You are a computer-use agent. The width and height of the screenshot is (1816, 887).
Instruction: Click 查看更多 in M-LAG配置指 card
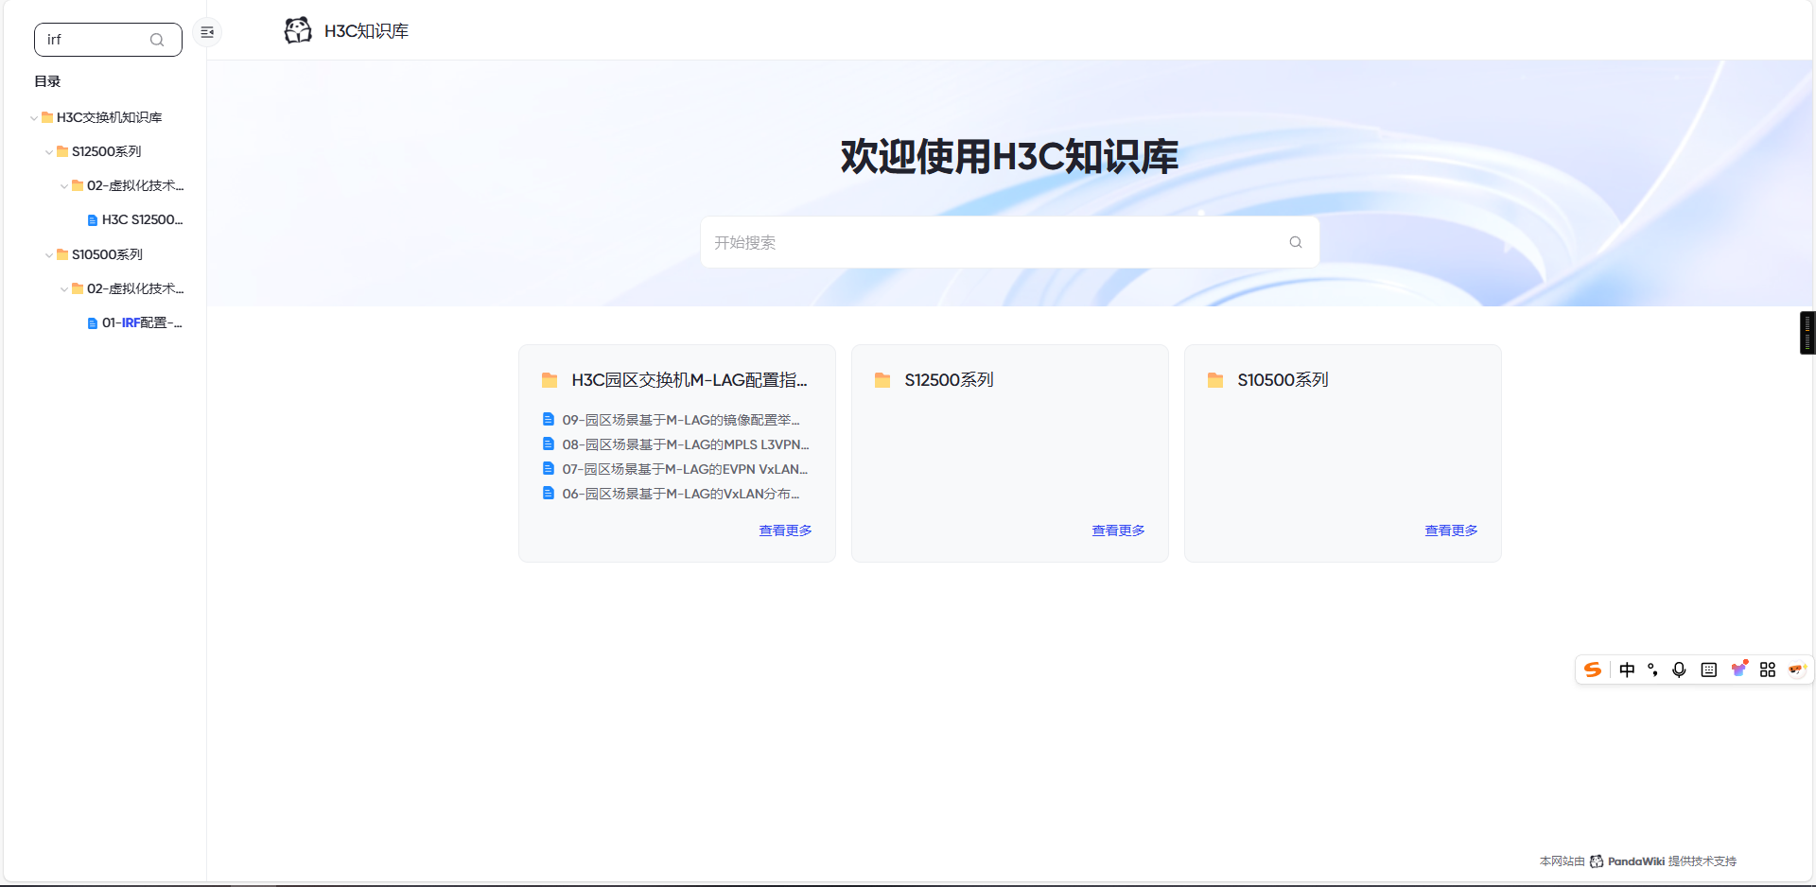[785, 530]
